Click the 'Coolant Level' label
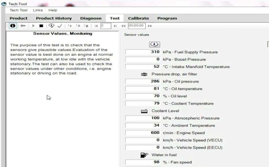The image size is (269, 167). (165, 111)
